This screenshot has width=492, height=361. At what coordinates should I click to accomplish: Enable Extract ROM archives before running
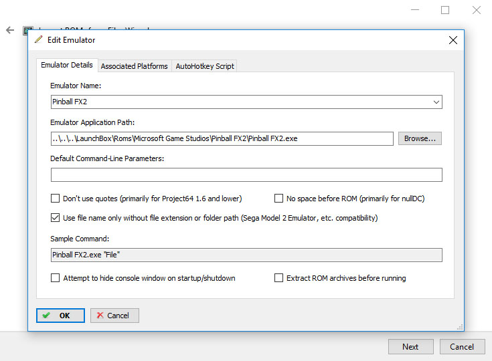point(278,278)
